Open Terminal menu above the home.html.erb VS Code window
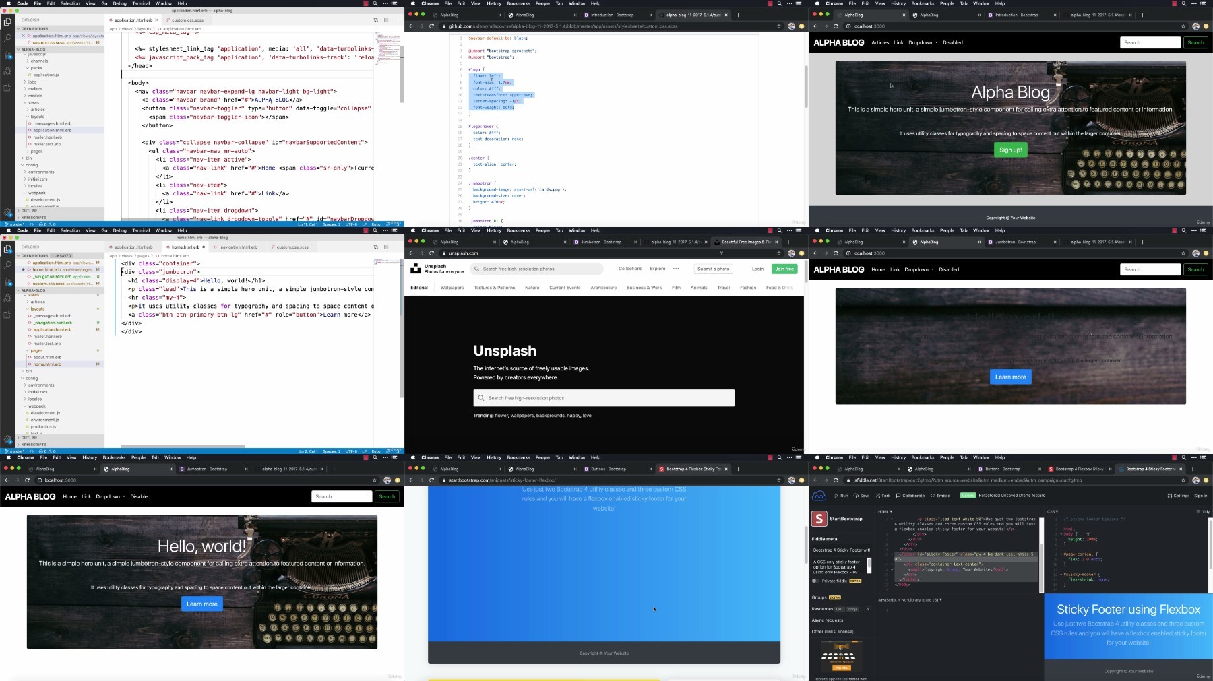 (x=141, y=230)
